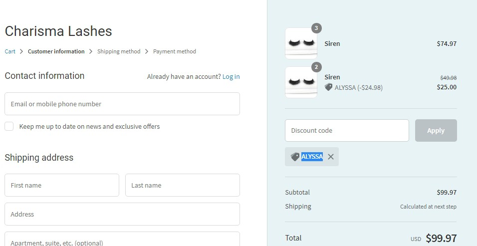Viewport: 477px width, 246px height.
Task: Click the Email or mobile phone field
Action: (122, 104)
